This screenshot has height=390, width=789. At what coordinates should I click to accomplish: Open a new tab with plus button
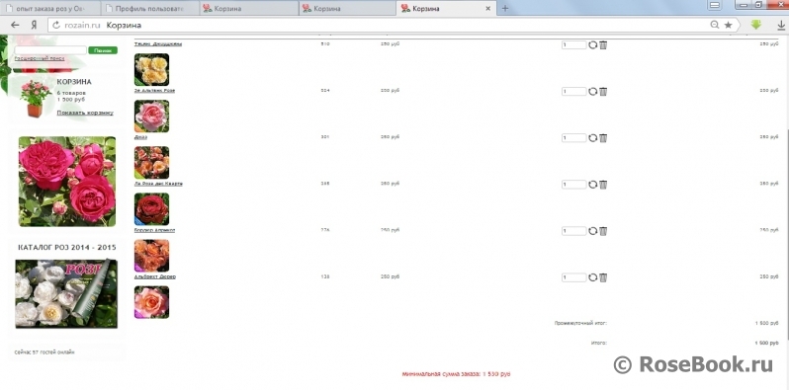click(x=505, y=8)
